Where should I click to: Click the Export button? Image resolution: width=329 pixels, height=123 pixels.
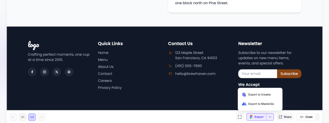tap(256, 117)
